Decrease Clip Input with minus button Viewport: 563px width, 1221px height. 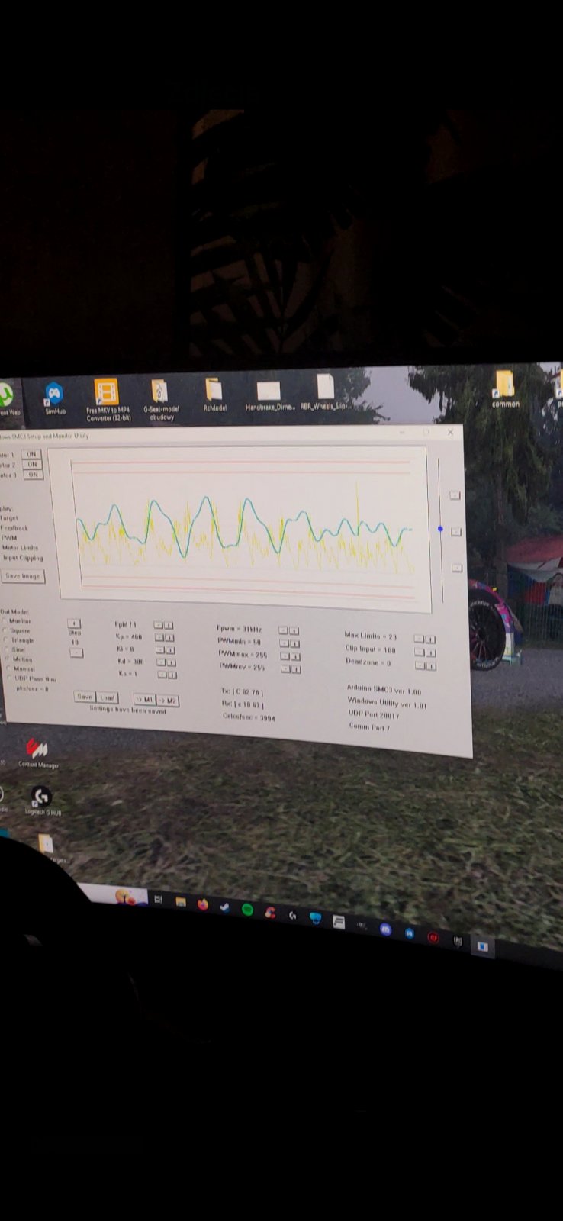(420, 652)
